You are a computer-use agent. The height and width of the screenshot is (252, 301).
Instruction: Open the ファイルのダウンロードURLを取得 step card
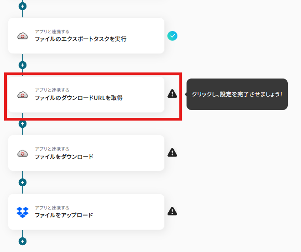[86, 94]
